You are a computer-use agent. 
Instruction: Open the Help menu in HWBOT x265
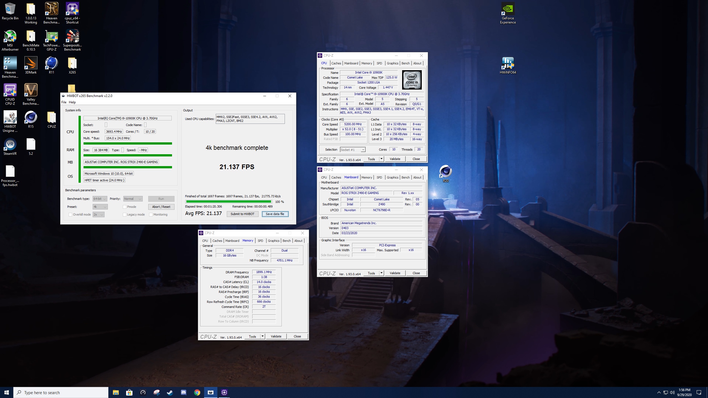72,102
